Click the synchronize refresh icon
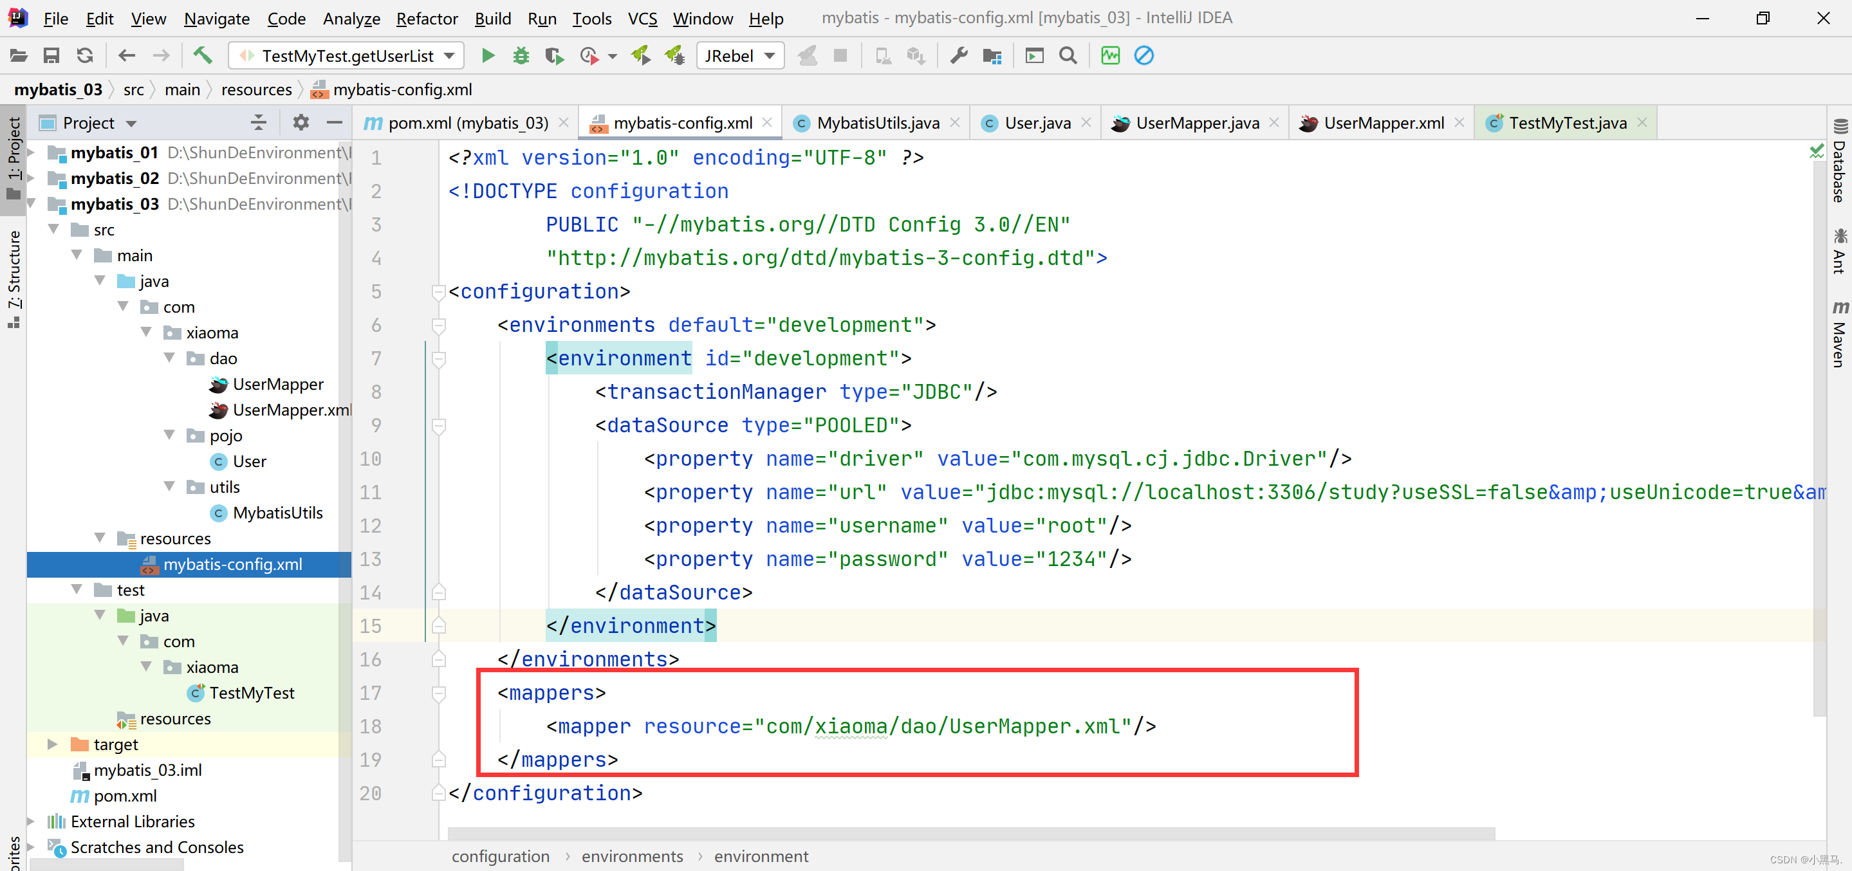The image size is (1852, 871). click(x=85, y=55)
